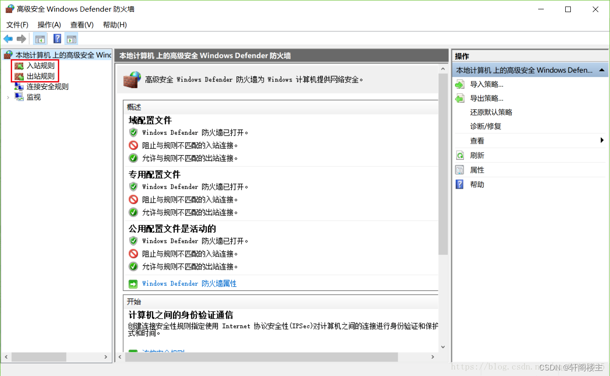610x376 pixels.
Task: Open the 查看 submenu arrow in actions
Action: click(602, 140)
